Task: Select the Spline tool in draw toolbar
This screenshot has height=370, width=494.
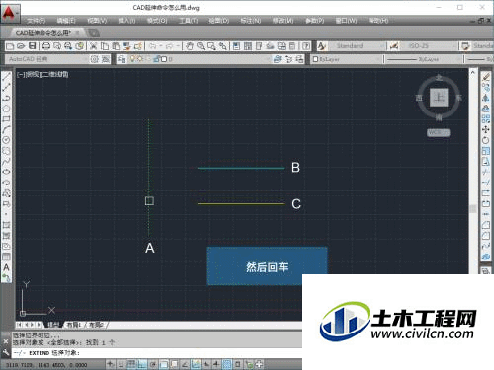Action: coord(6,161)
